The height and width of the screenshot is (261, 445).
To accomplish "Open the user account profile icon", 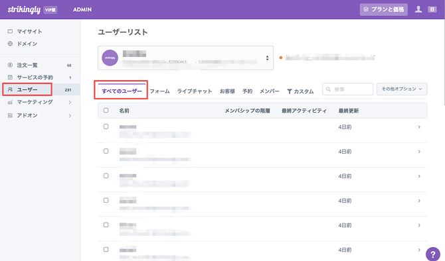I will coord(418,9).
